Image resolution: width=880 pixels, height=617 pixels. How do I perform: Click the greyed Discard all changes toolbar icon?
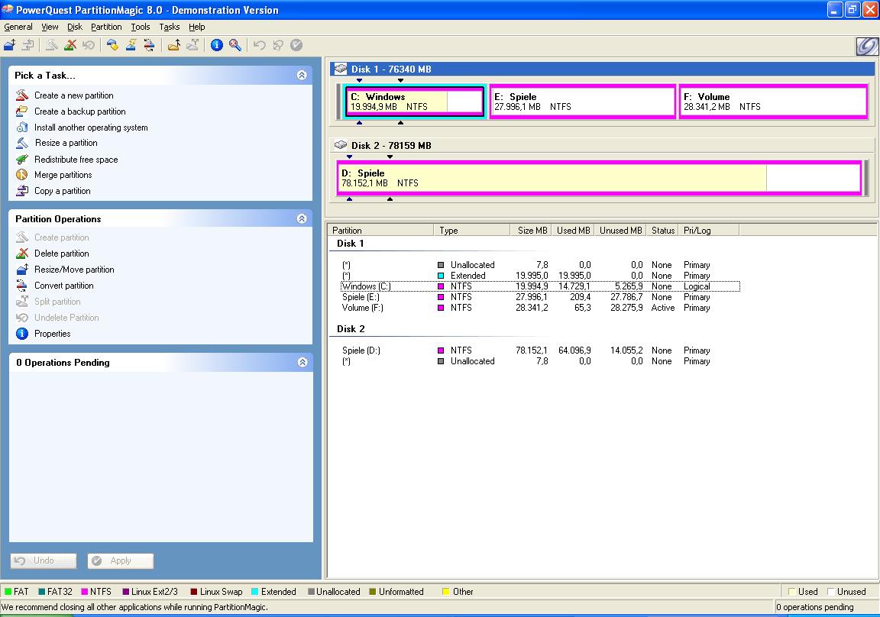point(278,45)
